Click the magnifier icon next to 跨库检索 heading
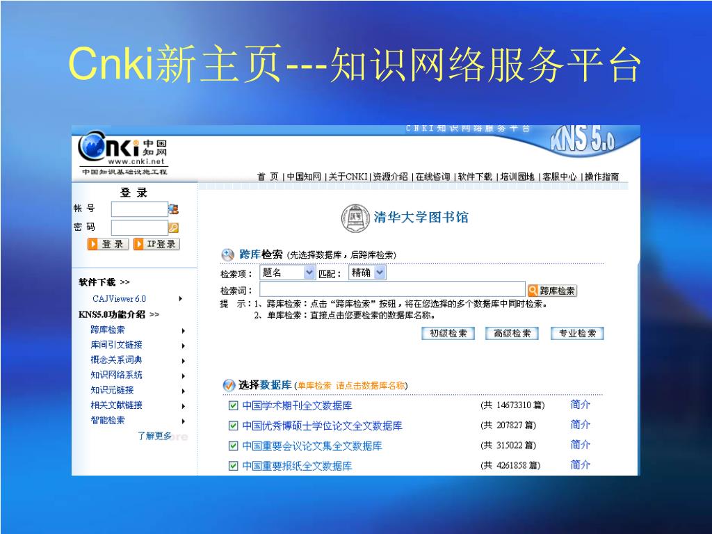 coord(227,254)
